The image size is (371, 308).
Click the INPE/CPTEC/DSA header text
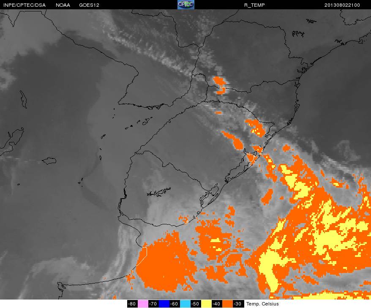(25, 5)
